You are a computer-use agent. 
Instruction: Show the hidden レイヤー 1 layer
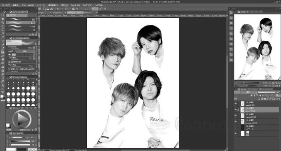click(236, 128)
